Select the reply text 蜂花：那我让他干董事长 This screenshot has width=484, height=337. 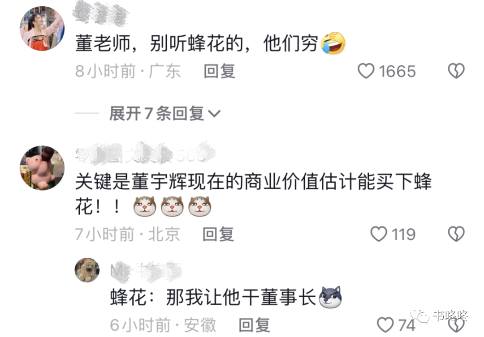(x=213, y=298)
